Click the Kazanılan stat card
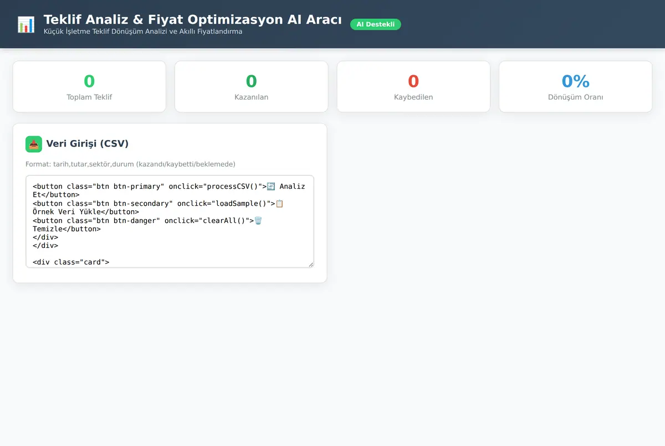The width and height of the screenshot is (665, 446). (x=251, y=86)
